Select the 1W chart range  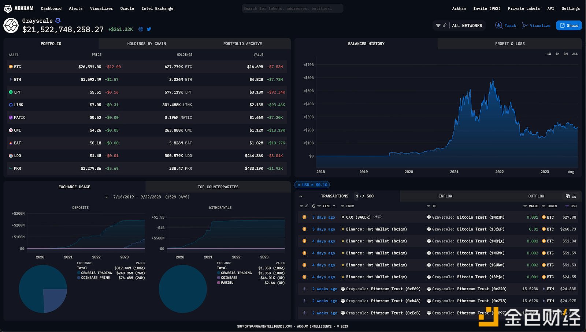tap(549, 54)
